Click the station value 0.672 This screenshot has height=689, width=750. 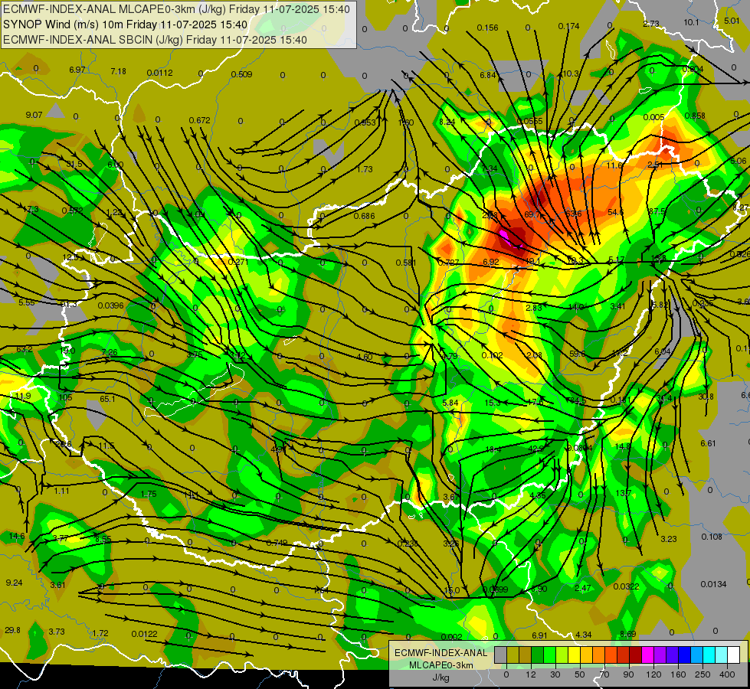[x=199, y=120]
